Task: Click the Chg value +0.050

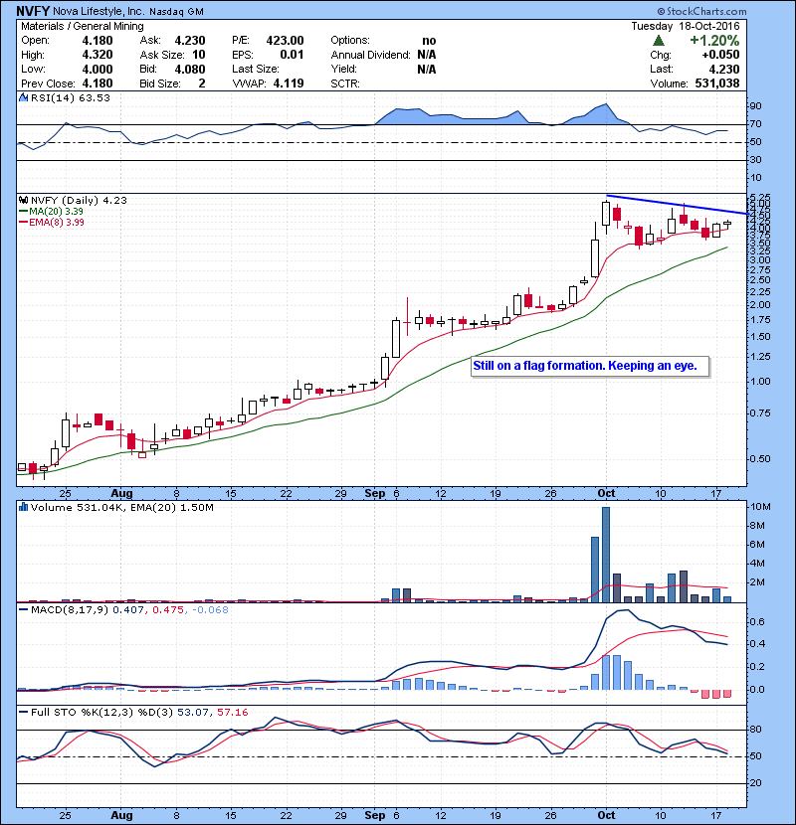Action: tap(720, 55)
